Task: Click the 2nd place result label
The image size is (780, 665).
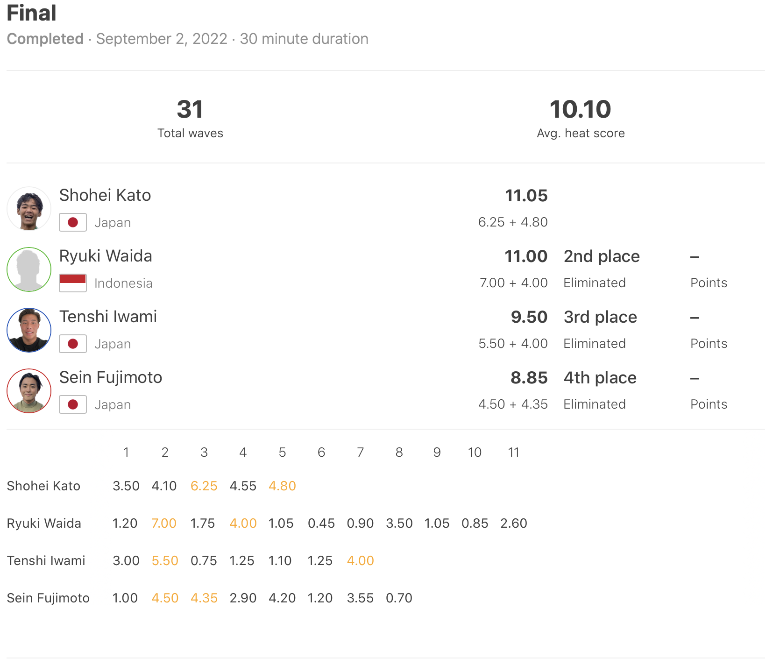Action: point(602,256)
